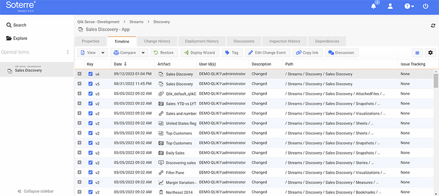439x196 pixels.
Task: Open the Discussion toolbar button
Action: (342, 53)
